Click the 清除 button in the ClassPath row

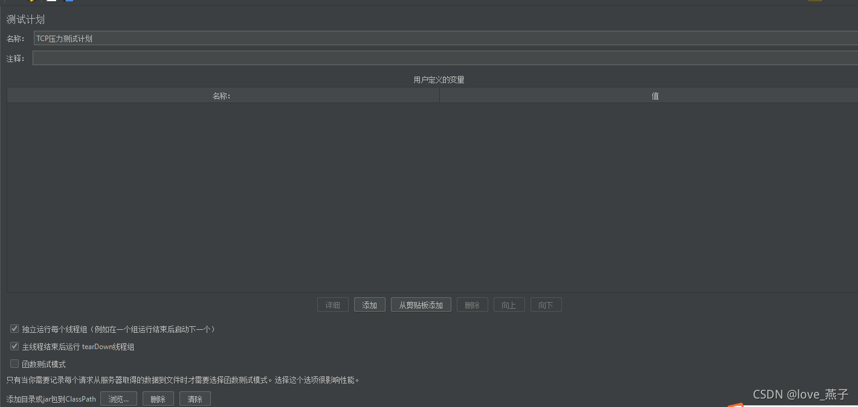(195, 399)
